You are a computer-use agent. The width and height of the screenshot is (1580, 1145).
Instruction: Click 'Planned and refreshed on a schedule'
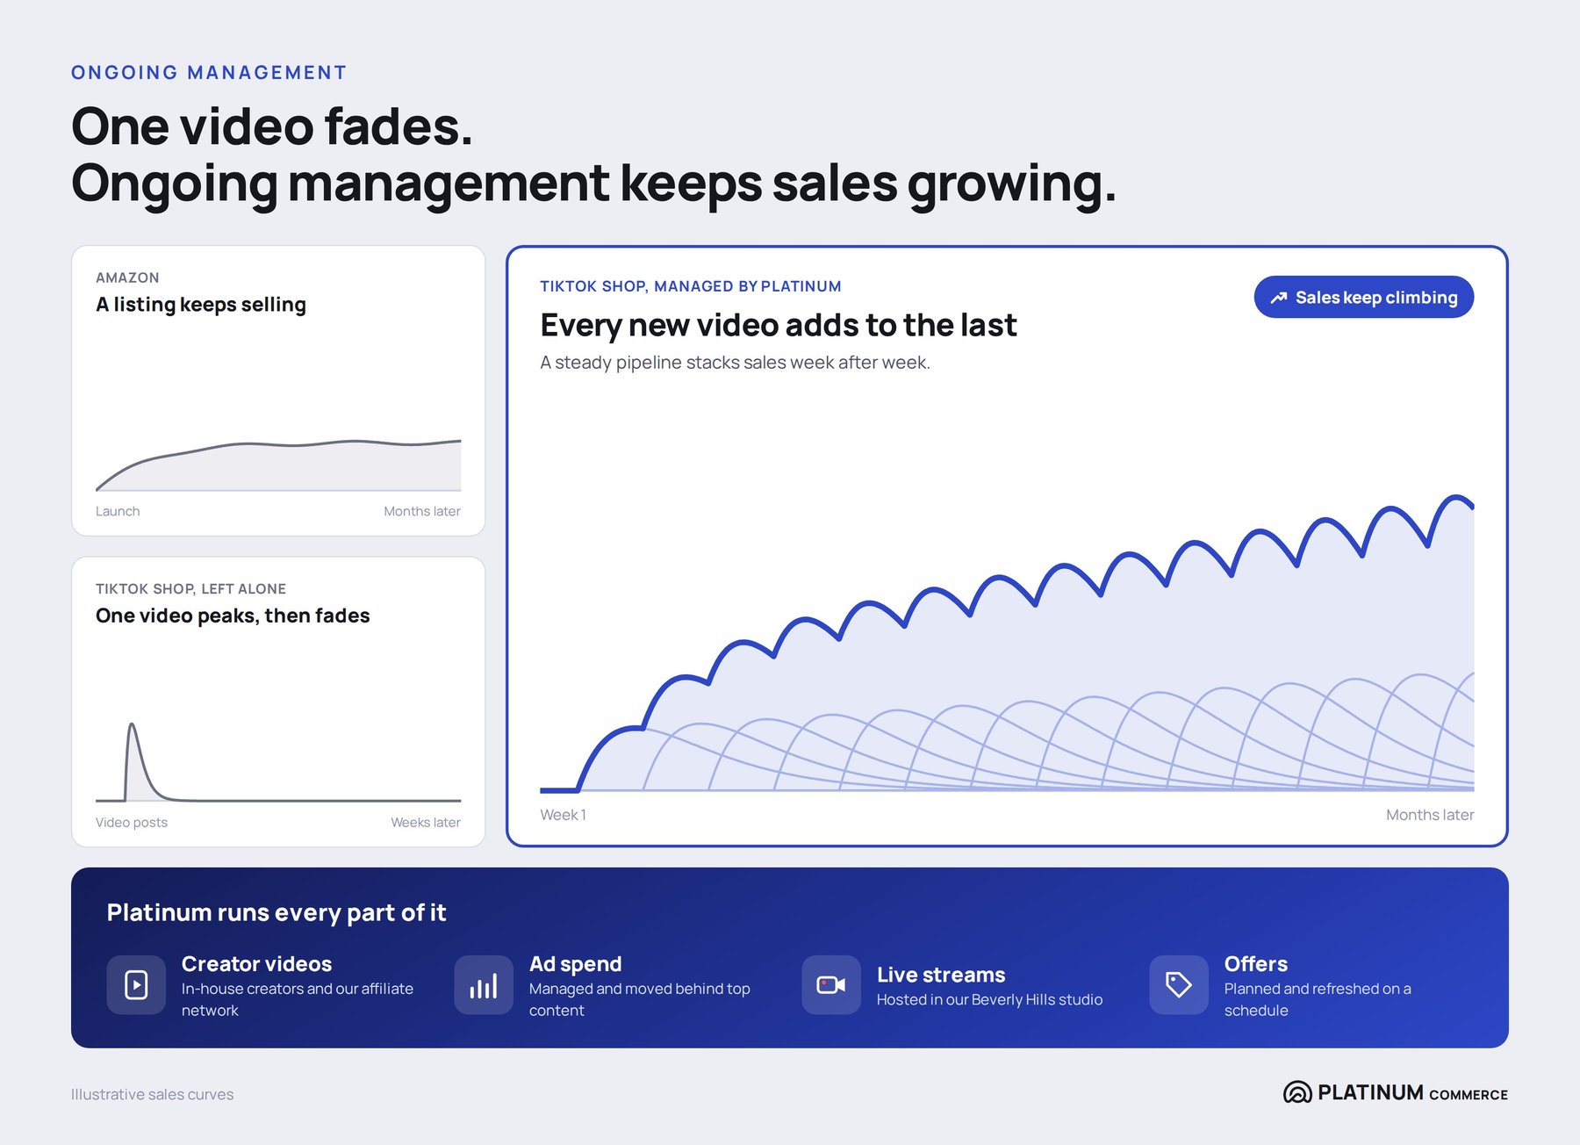pyautogui.click(x=1318, y=999)
